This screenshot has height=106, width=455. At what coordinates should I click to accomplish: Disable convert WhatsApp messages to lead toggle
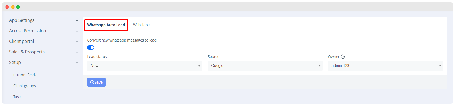point(91,47)
